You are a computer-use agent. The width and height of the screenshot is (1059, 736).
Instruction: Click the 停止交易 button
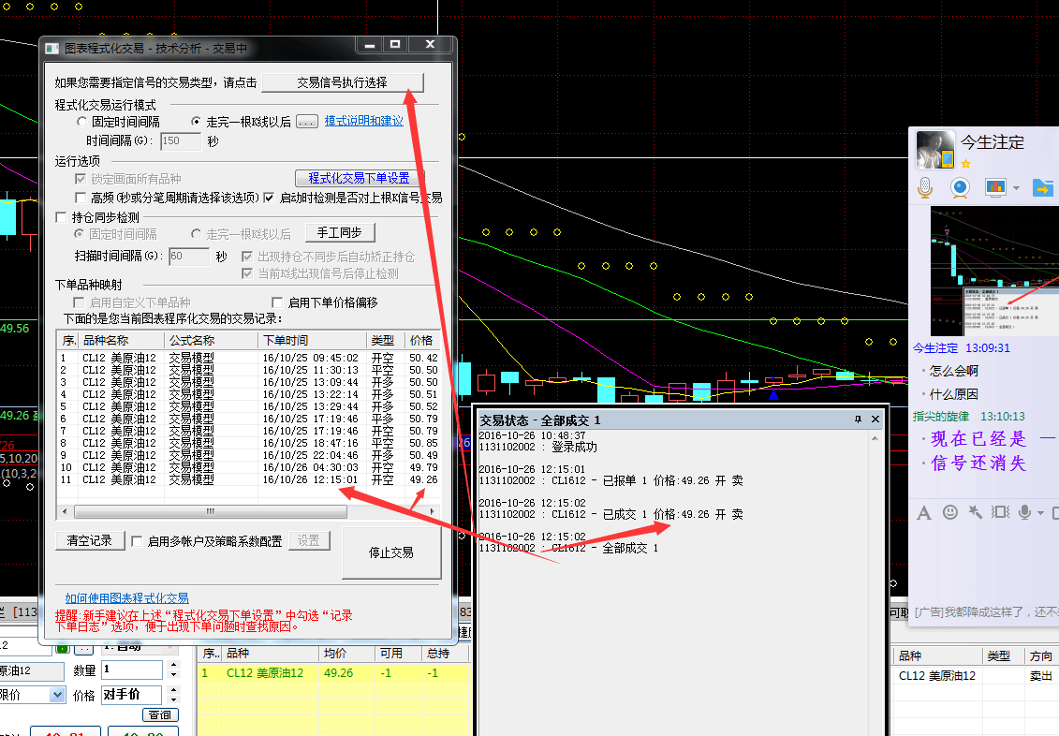tap(391, 553)
